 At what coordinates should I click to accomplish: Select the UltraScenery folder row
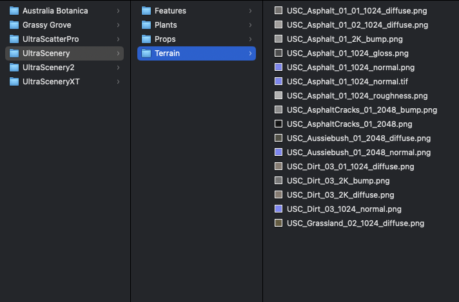tap(64, 53)
